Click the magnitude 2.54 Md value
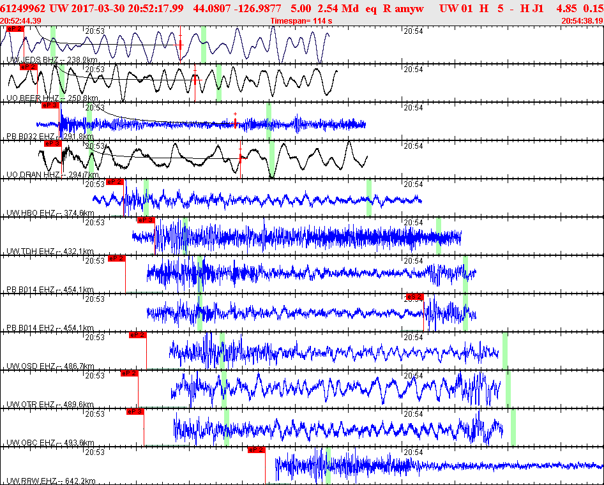The width and height of the screenshot is (604, 485). (338, 8)
